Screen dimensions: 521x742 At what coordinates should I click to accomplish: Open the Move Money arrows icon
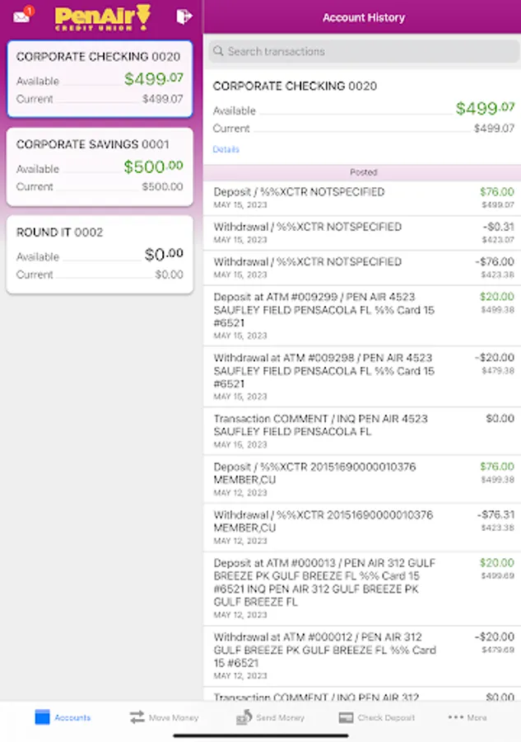pyautogui.click(x=137, y=717)
